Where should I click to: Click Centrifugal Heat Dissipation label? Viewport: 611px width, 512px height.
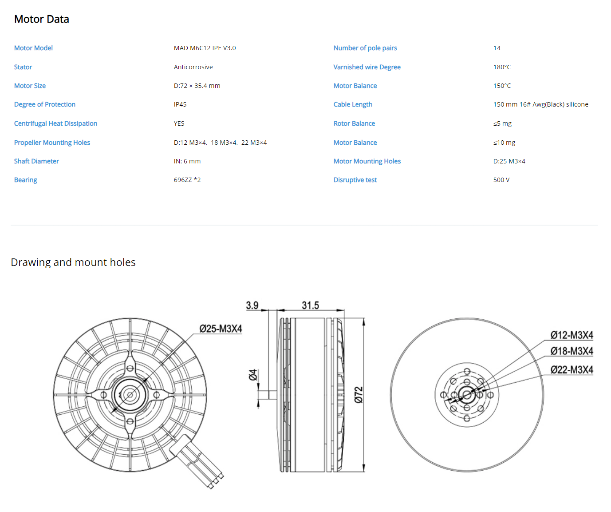point(55,123)
